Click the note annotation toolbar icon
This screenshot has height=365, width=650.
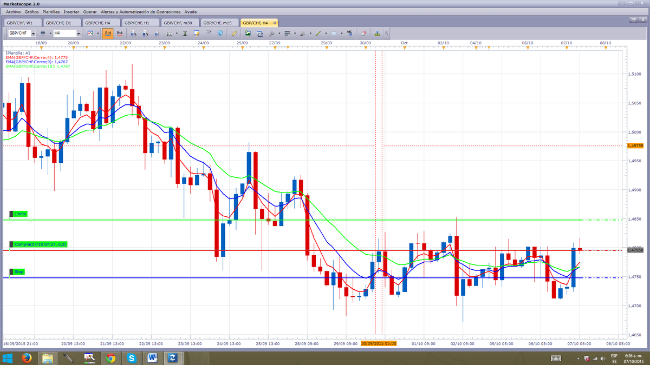[196, 33]
